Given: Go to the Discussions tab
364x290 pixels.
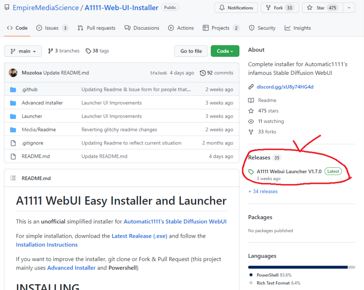Looking at the screenshot, I should click(142, 28).
